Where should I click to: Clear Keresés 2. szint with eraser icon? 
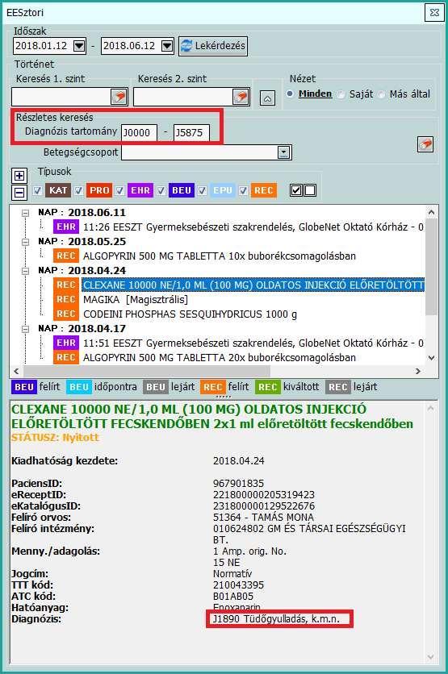coord(241,97)
